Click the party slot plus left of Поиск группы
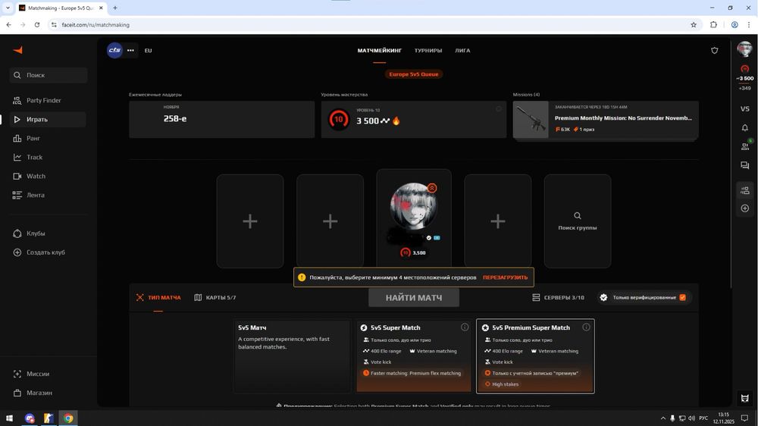This screenshot has height=426, width=758. pyautogui.click(x=497, y=221)
